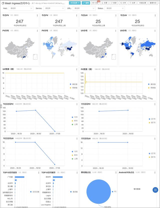Click the left sidebar collapse handle
This screenshot has height=208, width=160.
point(1,106)
